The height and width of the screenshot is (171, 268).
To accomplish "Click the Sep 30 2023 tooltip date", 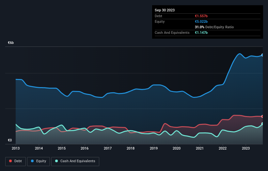I will (165, 10).
